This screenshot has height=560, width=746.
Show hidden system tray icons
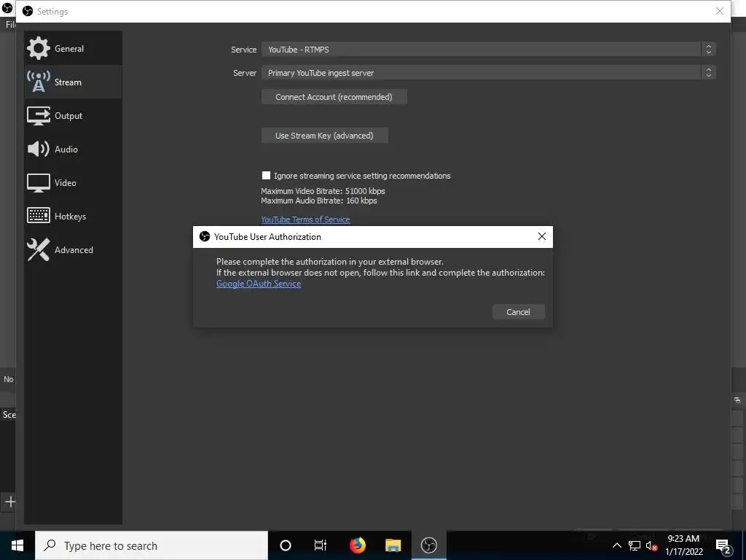pos(616,545)
